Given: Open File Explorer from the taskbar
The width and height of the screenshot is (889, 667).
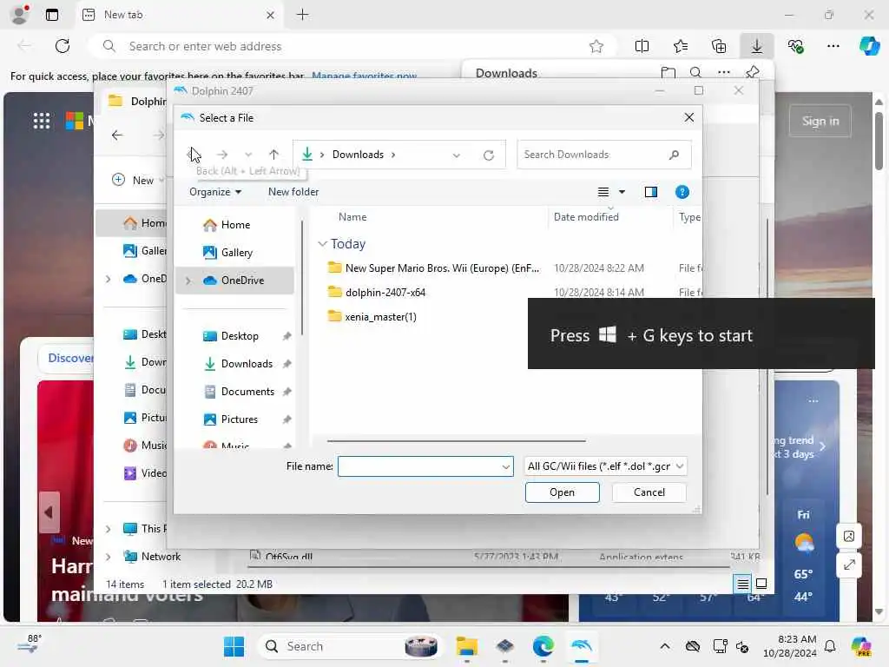Looking at the screenshot, I should [466, 646].
